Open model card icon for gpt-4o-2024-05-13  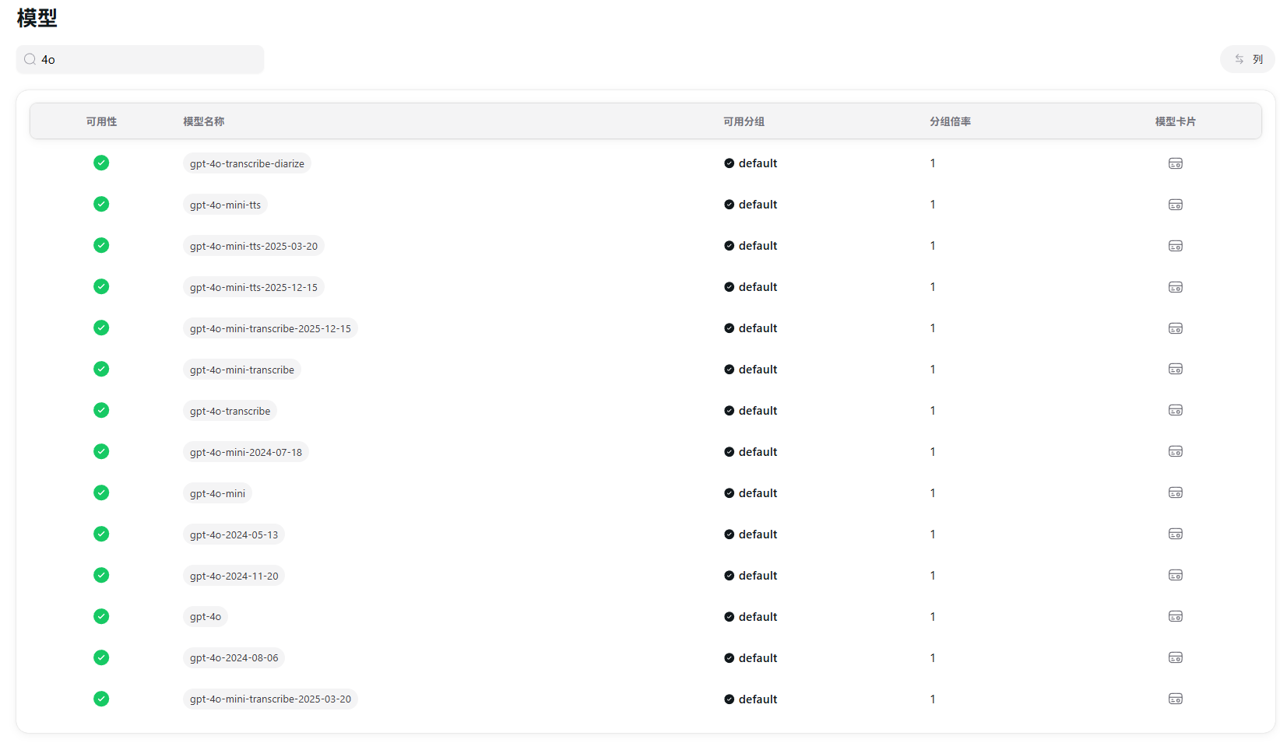pyautogui.click(x=1176, y=534)
